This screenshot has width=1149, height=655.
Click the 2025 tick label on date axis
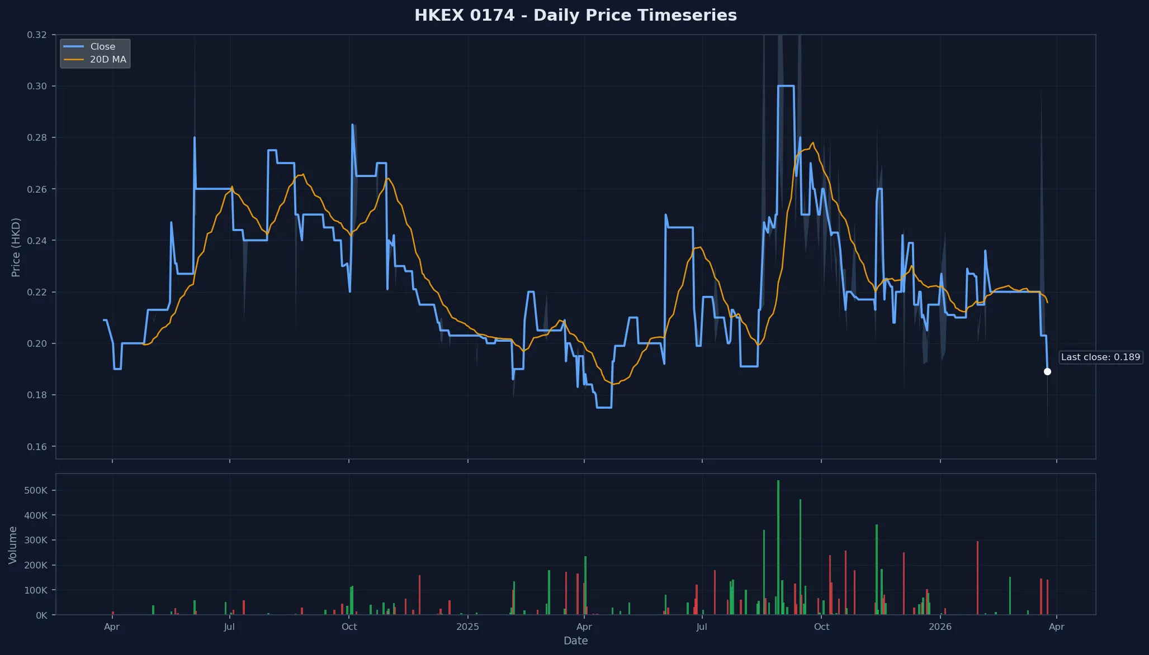point(467,627)
